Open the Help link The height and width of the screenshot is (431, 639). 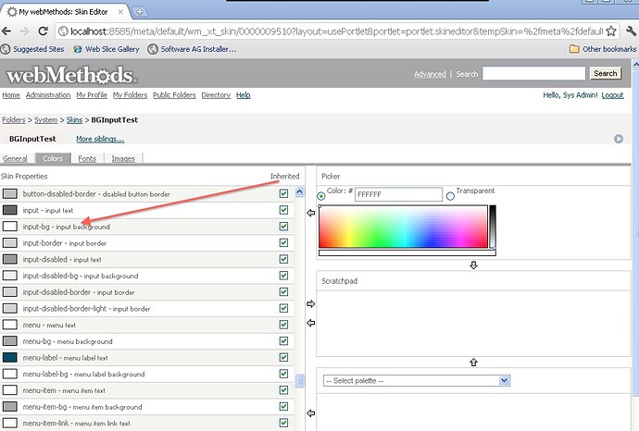[244, 95]
